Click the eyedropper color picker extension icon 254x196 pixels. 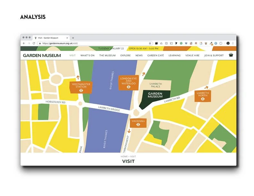point(211,43)
